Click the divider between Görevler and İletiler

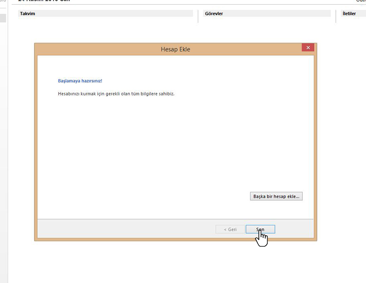pyautogui.click(x=336, y=16)
